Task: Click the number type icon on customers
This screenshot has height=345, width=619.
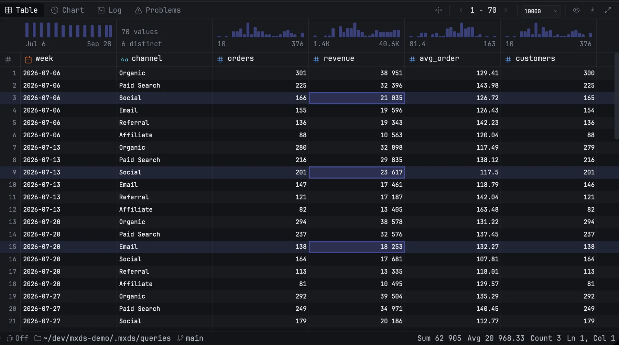Action: [x=508, y=60]
